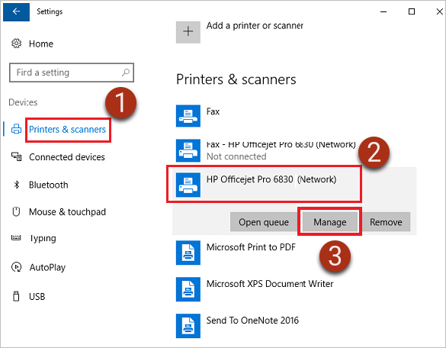The width and height of the screenshot is (446, 348).
Task: Click the back arrow in Settings
Action: click(16, 11)
